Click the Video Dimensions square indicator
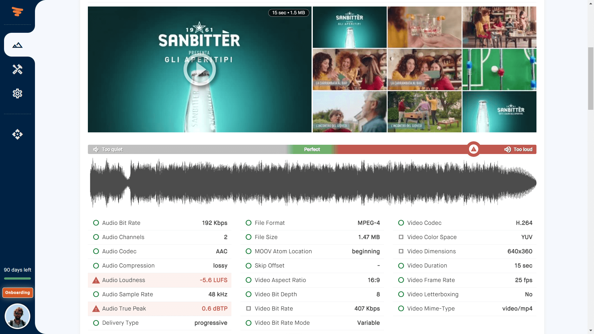 (401, 251)
